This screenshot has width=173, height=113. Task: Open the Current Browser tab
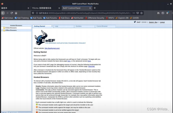105,26
